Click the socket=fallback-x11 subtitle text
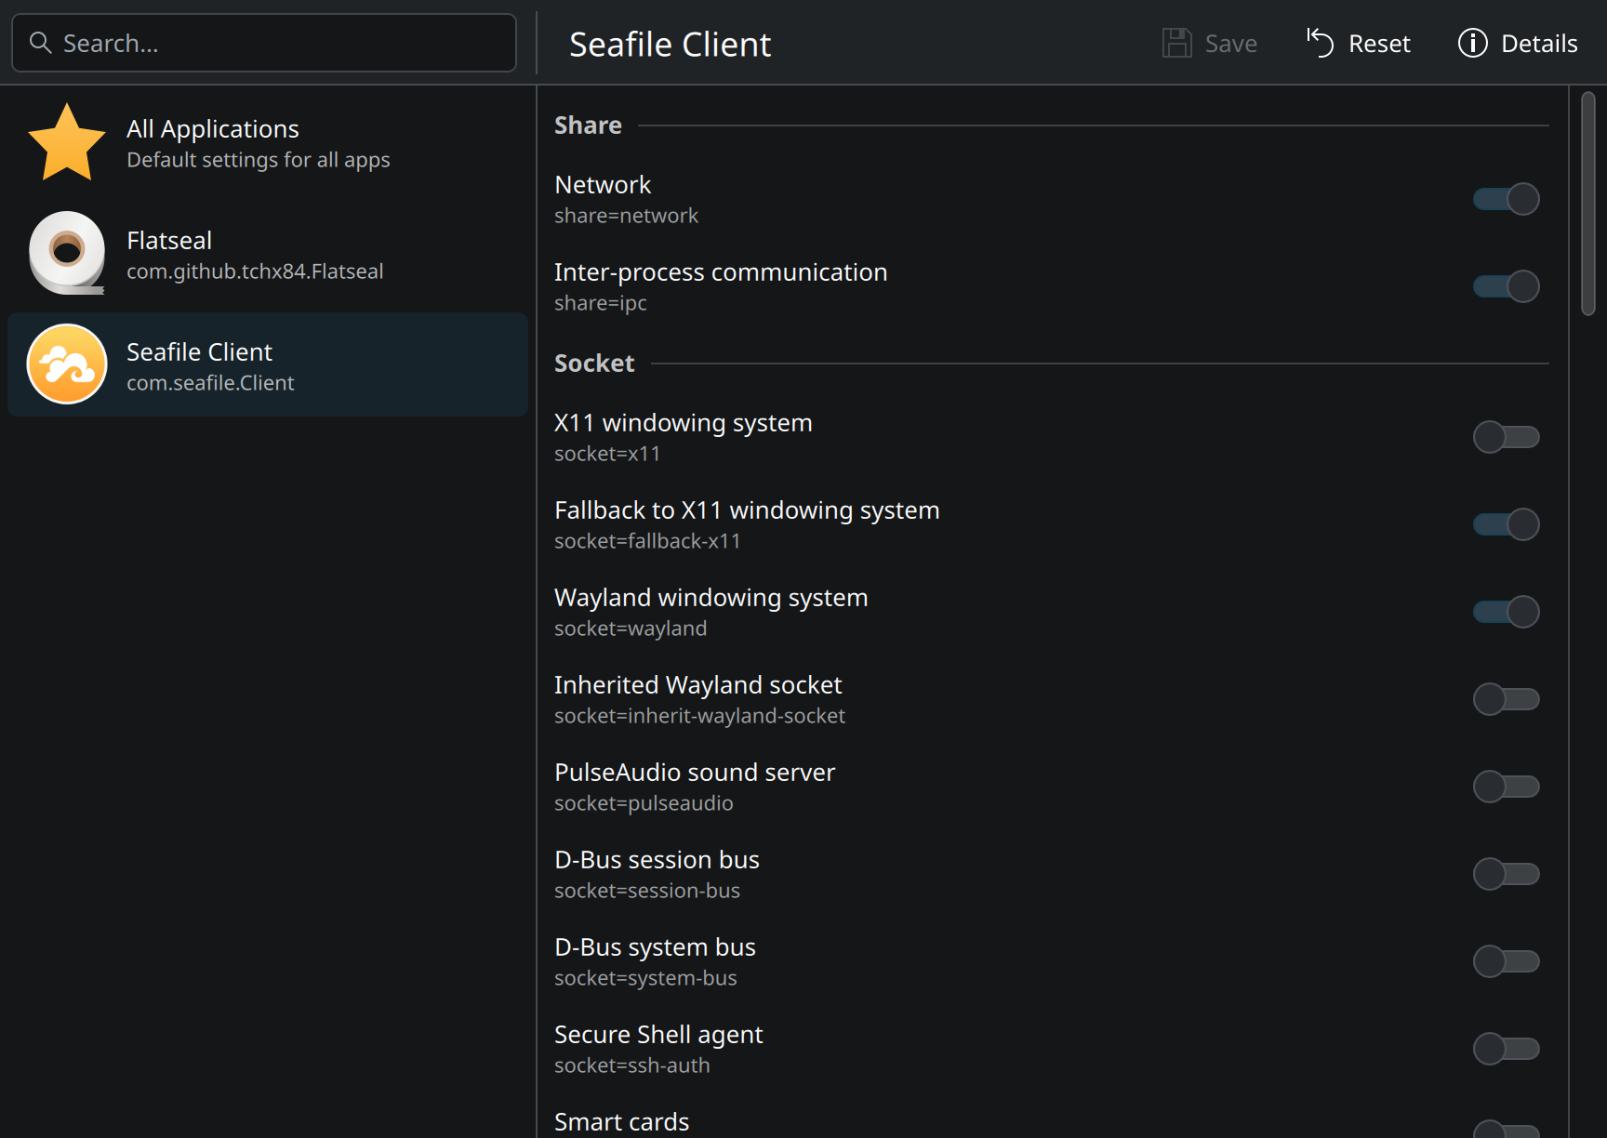 click(647, 541)
